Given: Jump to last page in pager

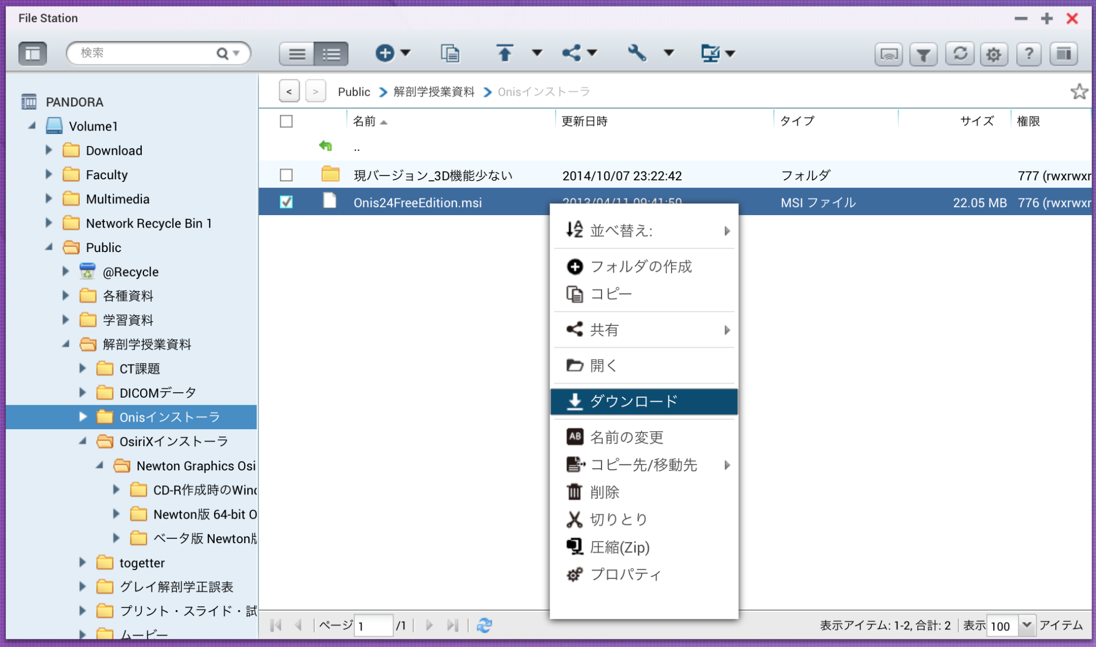Looking at the screenshot, I should coord(453,625).
